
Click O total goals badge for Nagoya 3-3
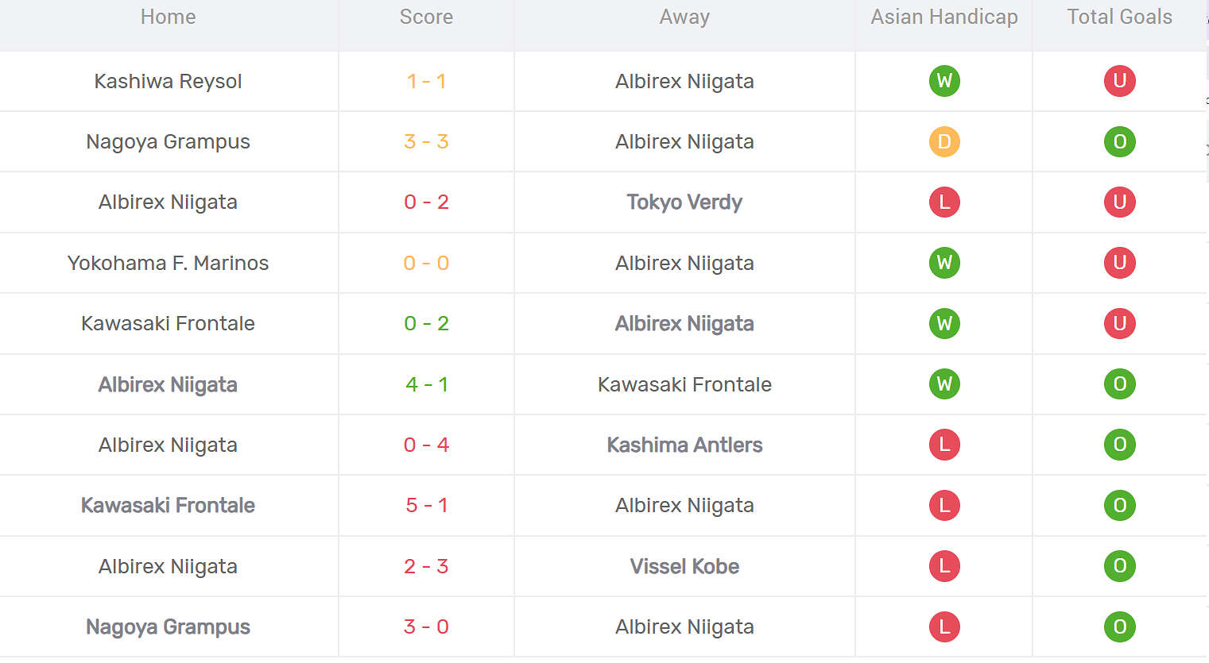1119,142
